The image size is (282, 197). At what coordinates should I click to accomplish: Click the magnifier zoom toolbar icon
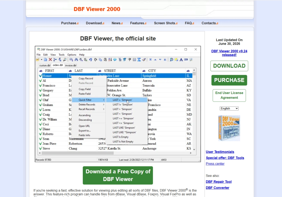[65, 60]
